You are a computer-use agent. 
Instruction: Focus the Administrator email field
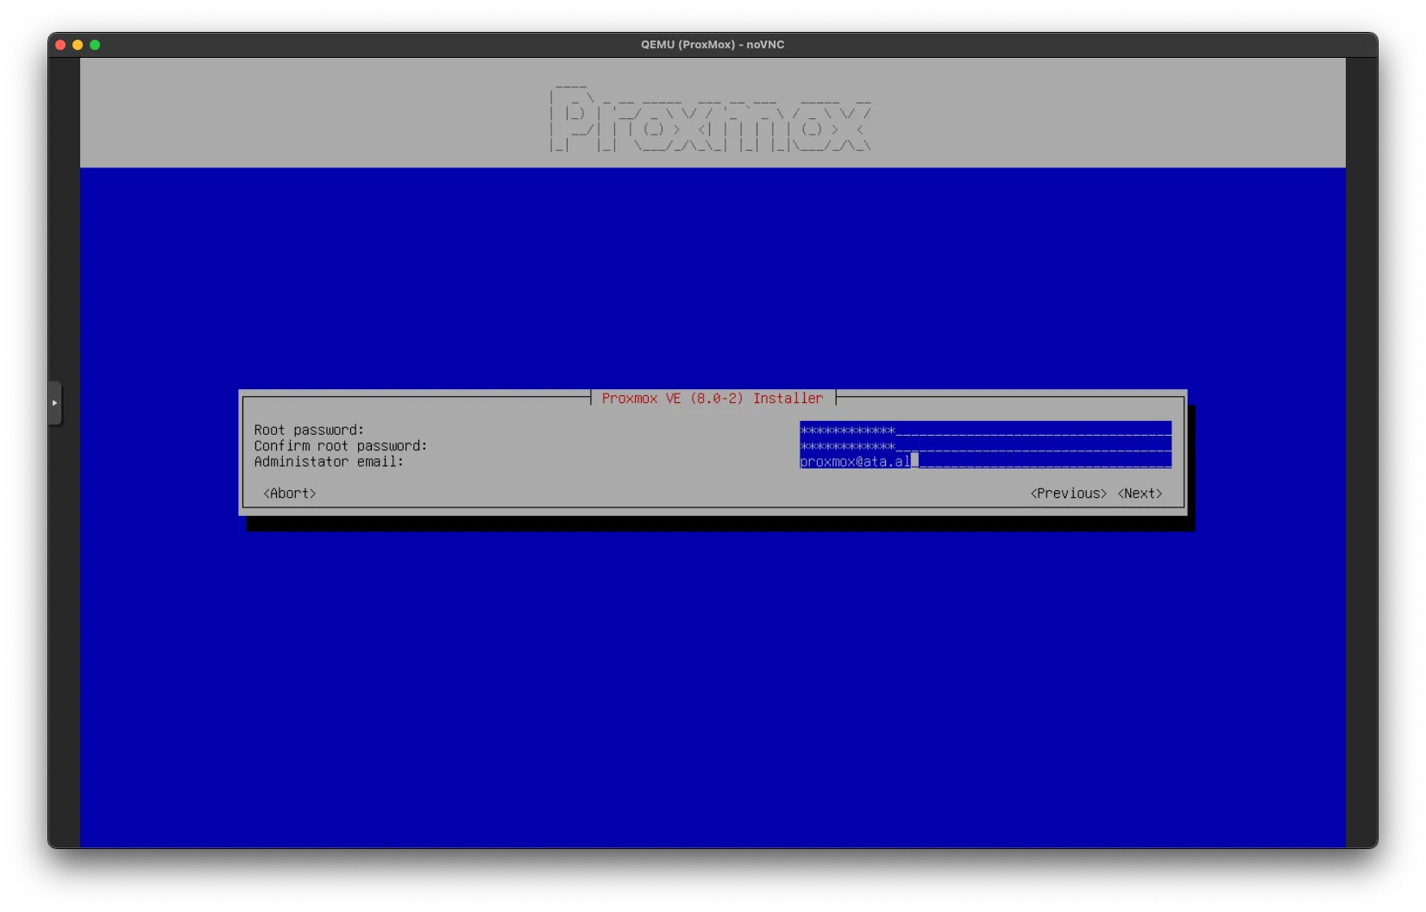pyautogui.click(x=985, y=461)
